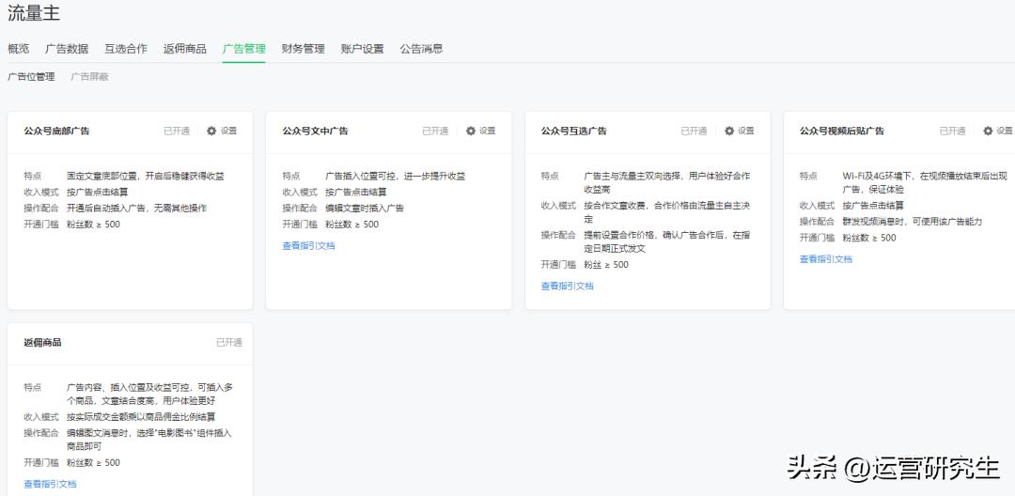1015x496 pixels.
Task: Click text 按实际成交金额乘以商品佣金比例结算
Action: coord(141,417)
